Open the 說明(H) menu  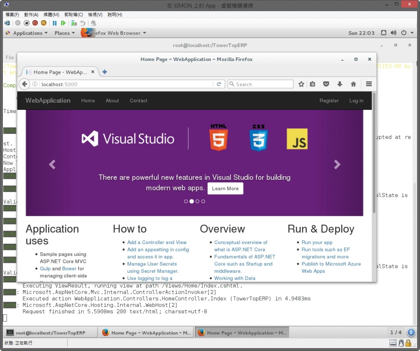click(x=115, y=14)
